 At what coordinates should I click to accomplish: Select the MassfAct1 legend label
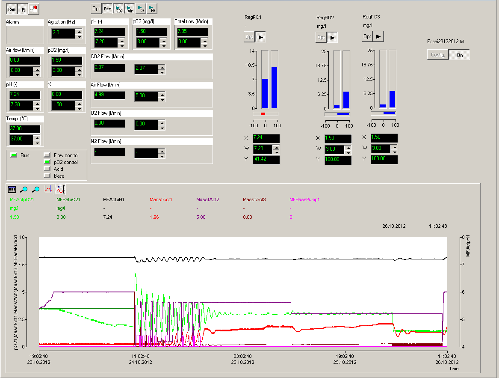(x=161, y=199)
